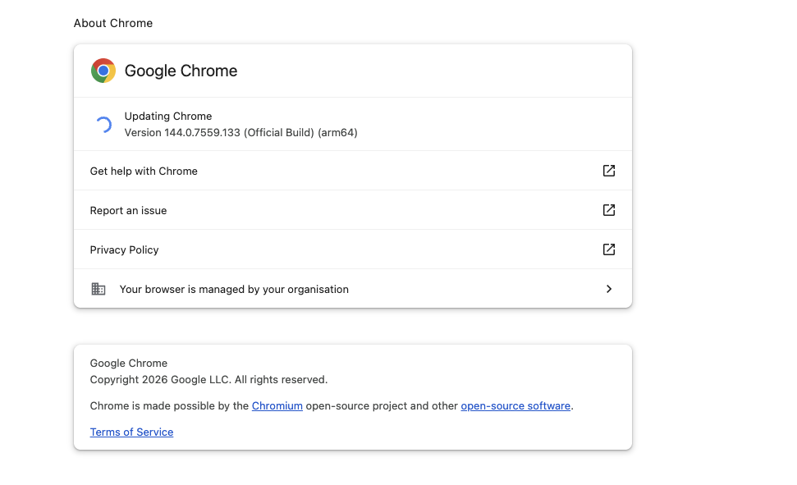Click the Google Chrome footer label

129,364
